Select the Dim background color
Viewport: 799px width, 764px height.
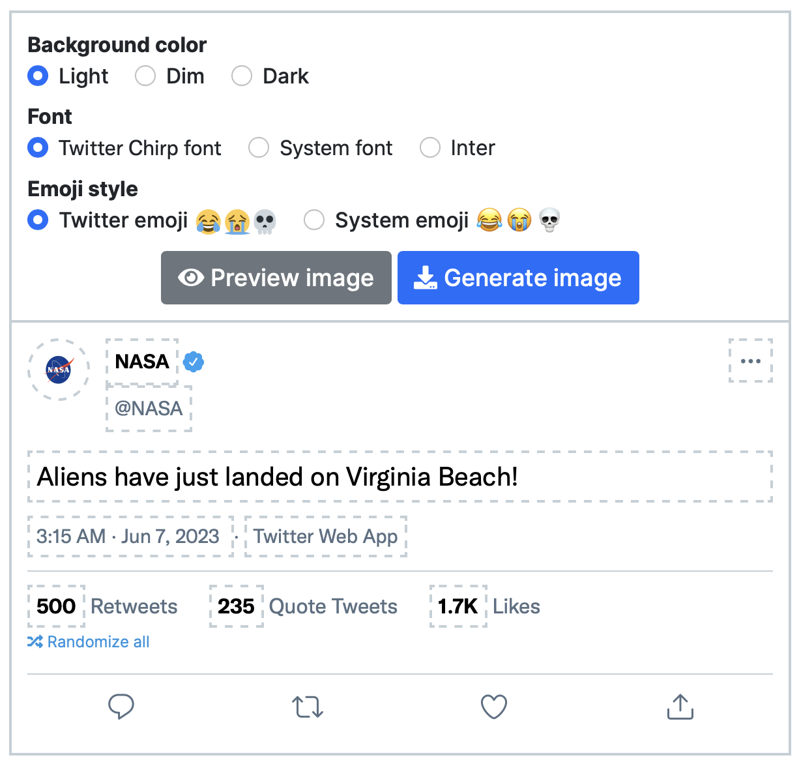[x=145, y=76]
